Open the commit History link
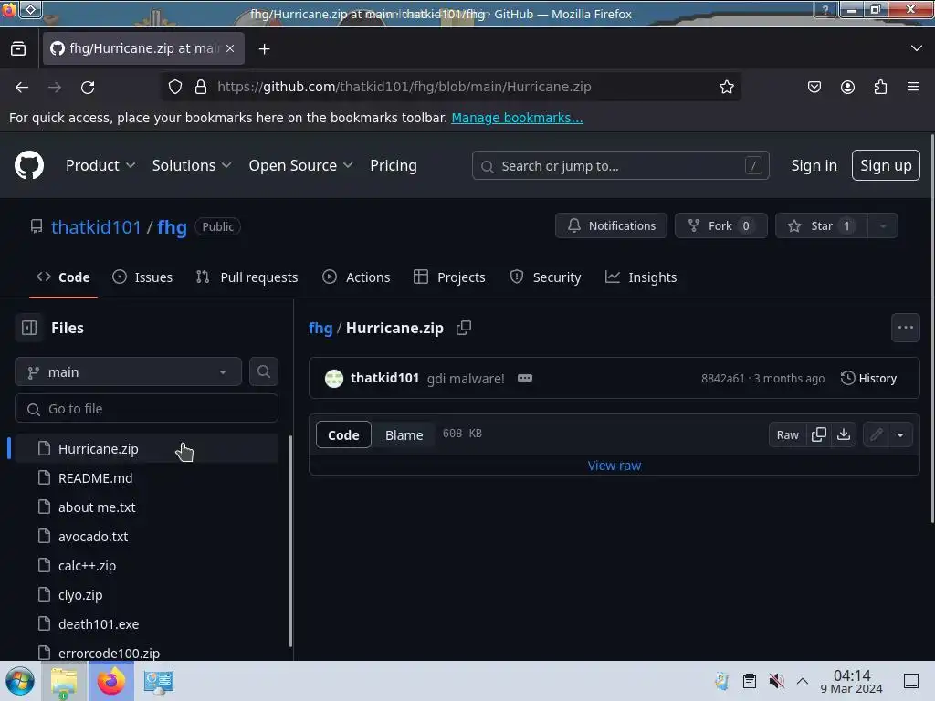Screen dimensions: 935x701 [x=868, y=378]
